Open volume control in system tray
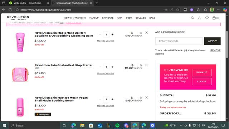Image resolution: width=229 pixels, height=129 pixels. point(198,125)
